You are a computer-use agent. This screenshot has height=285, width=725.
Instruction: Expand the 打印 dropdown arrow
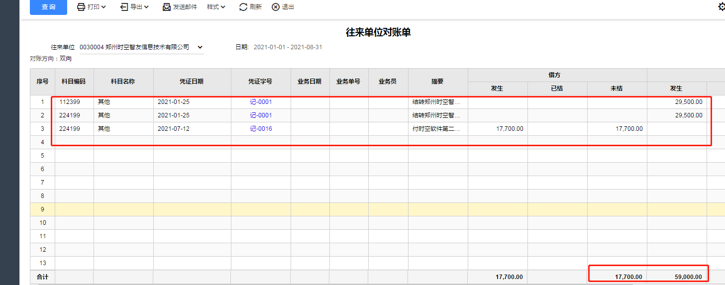(104, 7)
